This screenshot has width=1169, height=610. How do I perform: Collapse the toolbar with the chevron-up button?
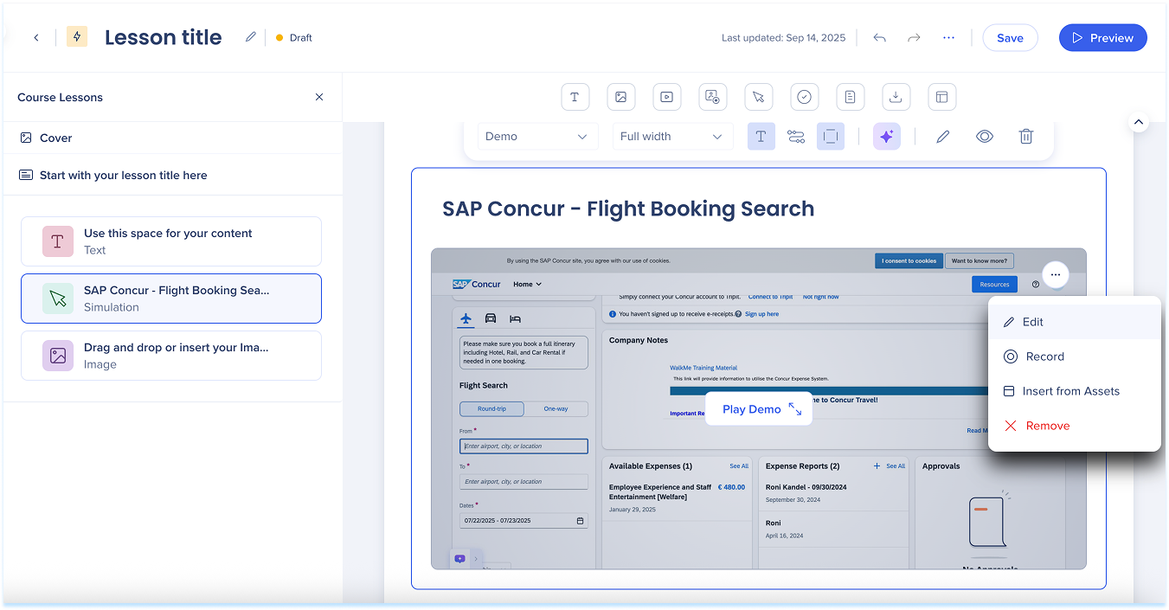click(x=1139, y=123)
